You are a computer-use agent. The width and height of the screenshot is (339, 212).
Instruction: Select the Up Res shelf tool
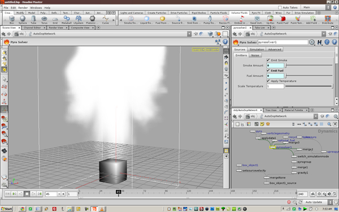point(270,20)
